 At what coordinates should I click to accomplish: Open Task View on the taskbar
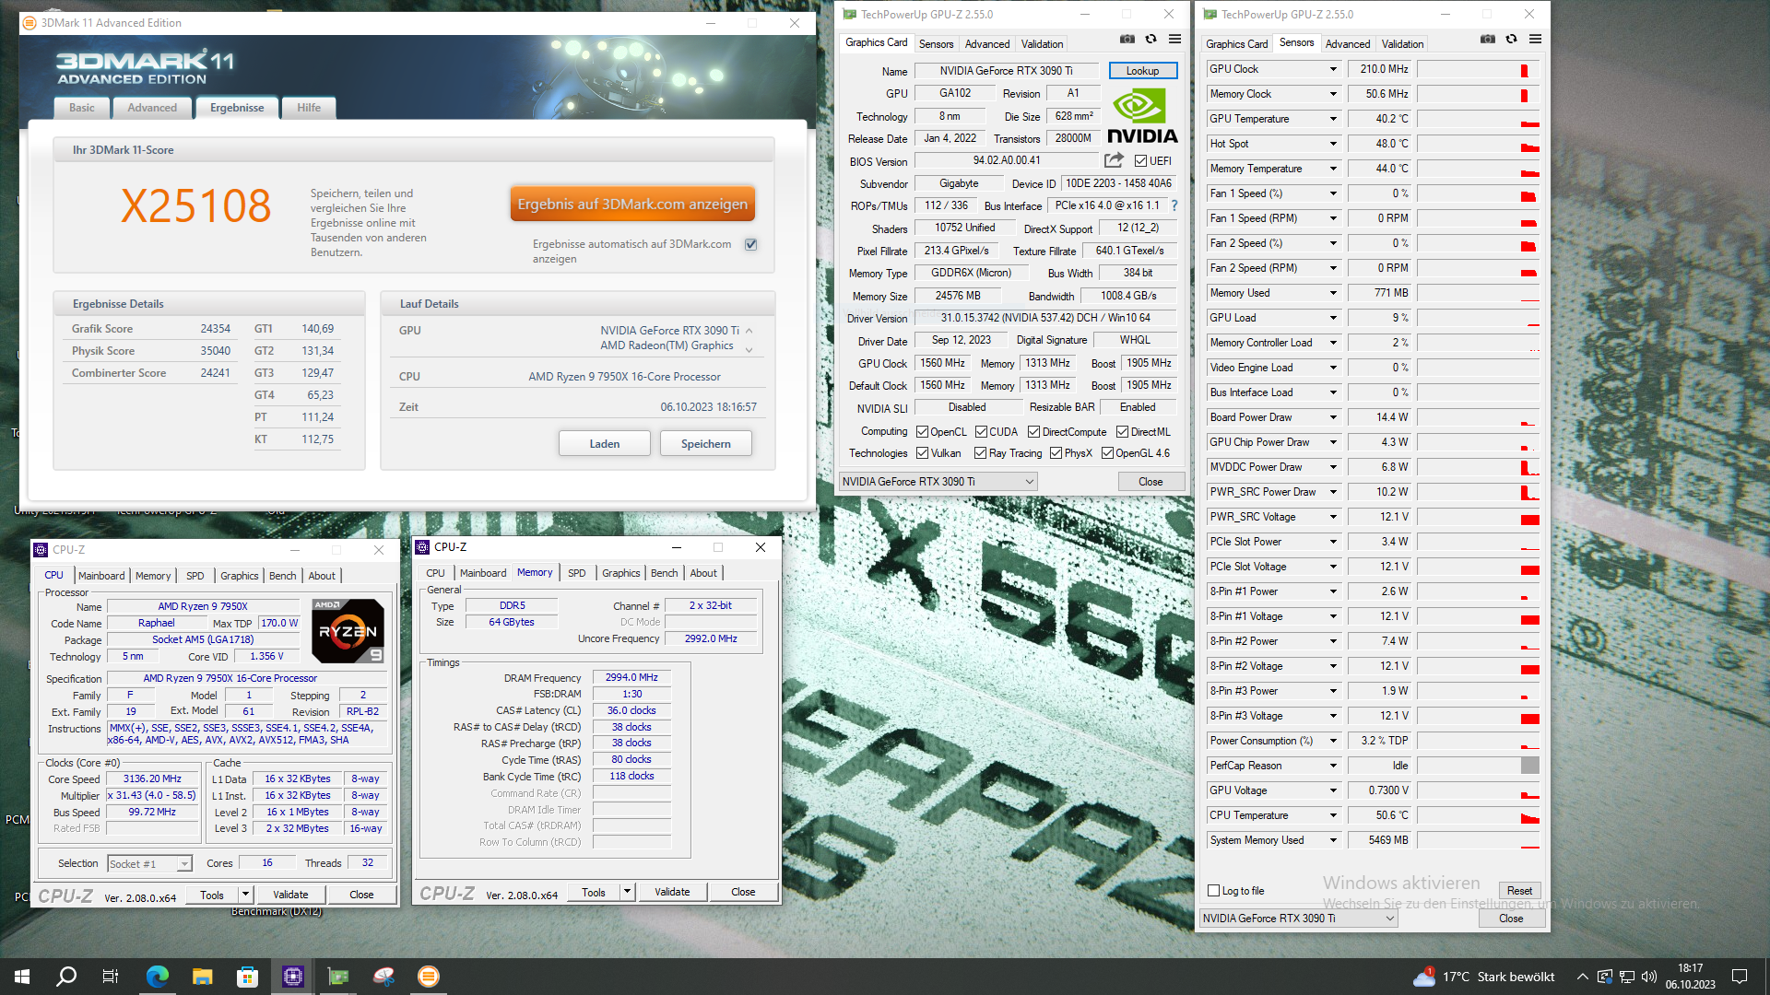111,977
